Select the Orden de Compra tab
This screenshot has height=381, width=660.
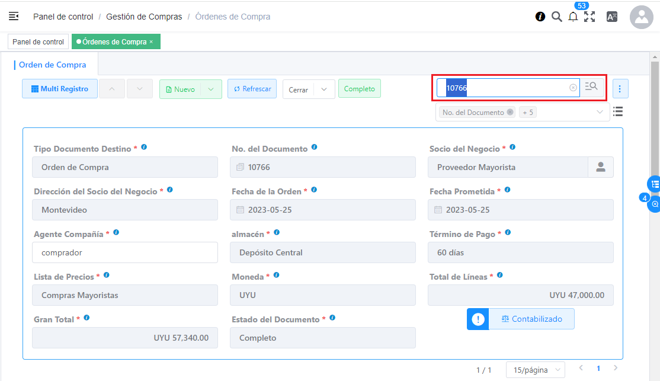coord(53,65)
